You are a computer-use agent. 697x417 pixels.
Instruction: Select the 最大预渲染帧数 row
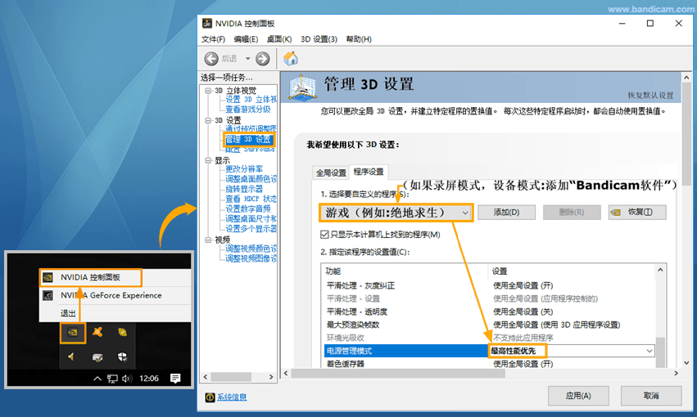(x=489, y=325)
